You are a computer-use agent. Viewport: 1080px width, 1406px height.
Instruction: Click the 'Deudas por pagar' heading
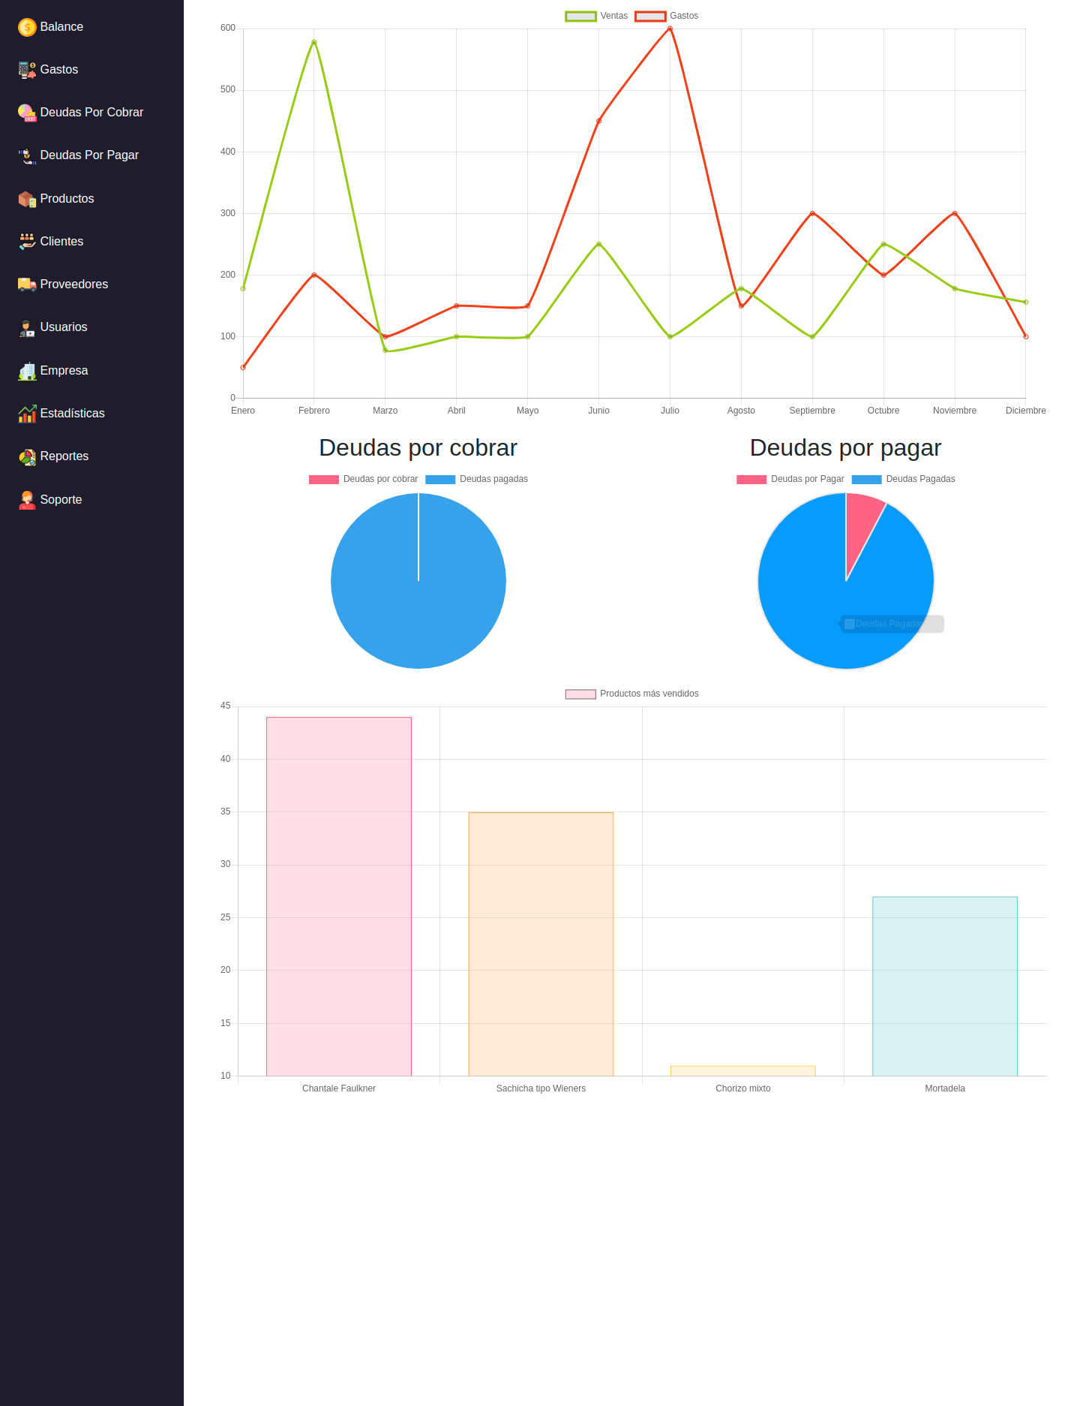click(846, 448)
